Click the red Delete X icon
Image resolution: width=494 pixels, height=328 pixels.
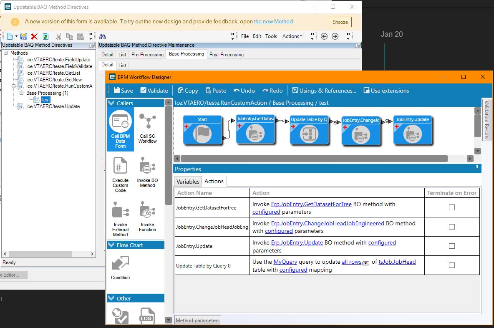tap(34, 37)
